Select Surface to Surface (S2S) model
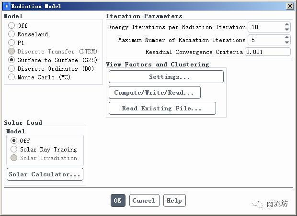Image resolution: width=297 pixels, height=216 pixels. pyautogui.click(x=12, y=60)
